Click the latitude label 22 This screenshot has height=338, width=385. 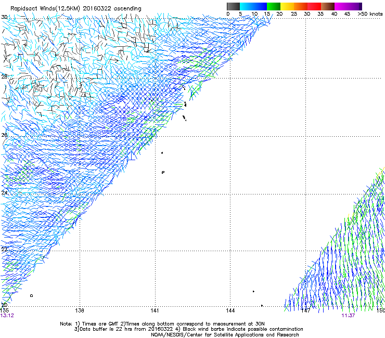(x=4, y=249)
